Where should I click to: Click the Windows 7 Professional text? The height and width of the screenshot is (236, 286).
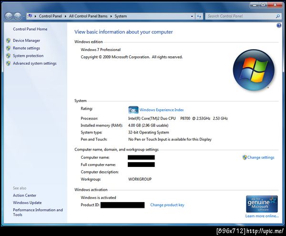pyautogui.click(x=101, y=50)
